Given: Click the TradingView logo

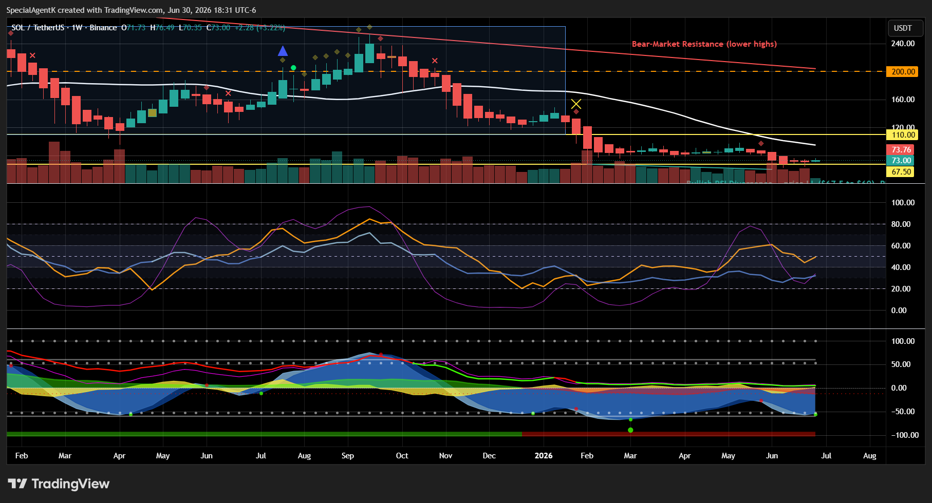Looking at the screenshot, I should click(x=59, y=483).
